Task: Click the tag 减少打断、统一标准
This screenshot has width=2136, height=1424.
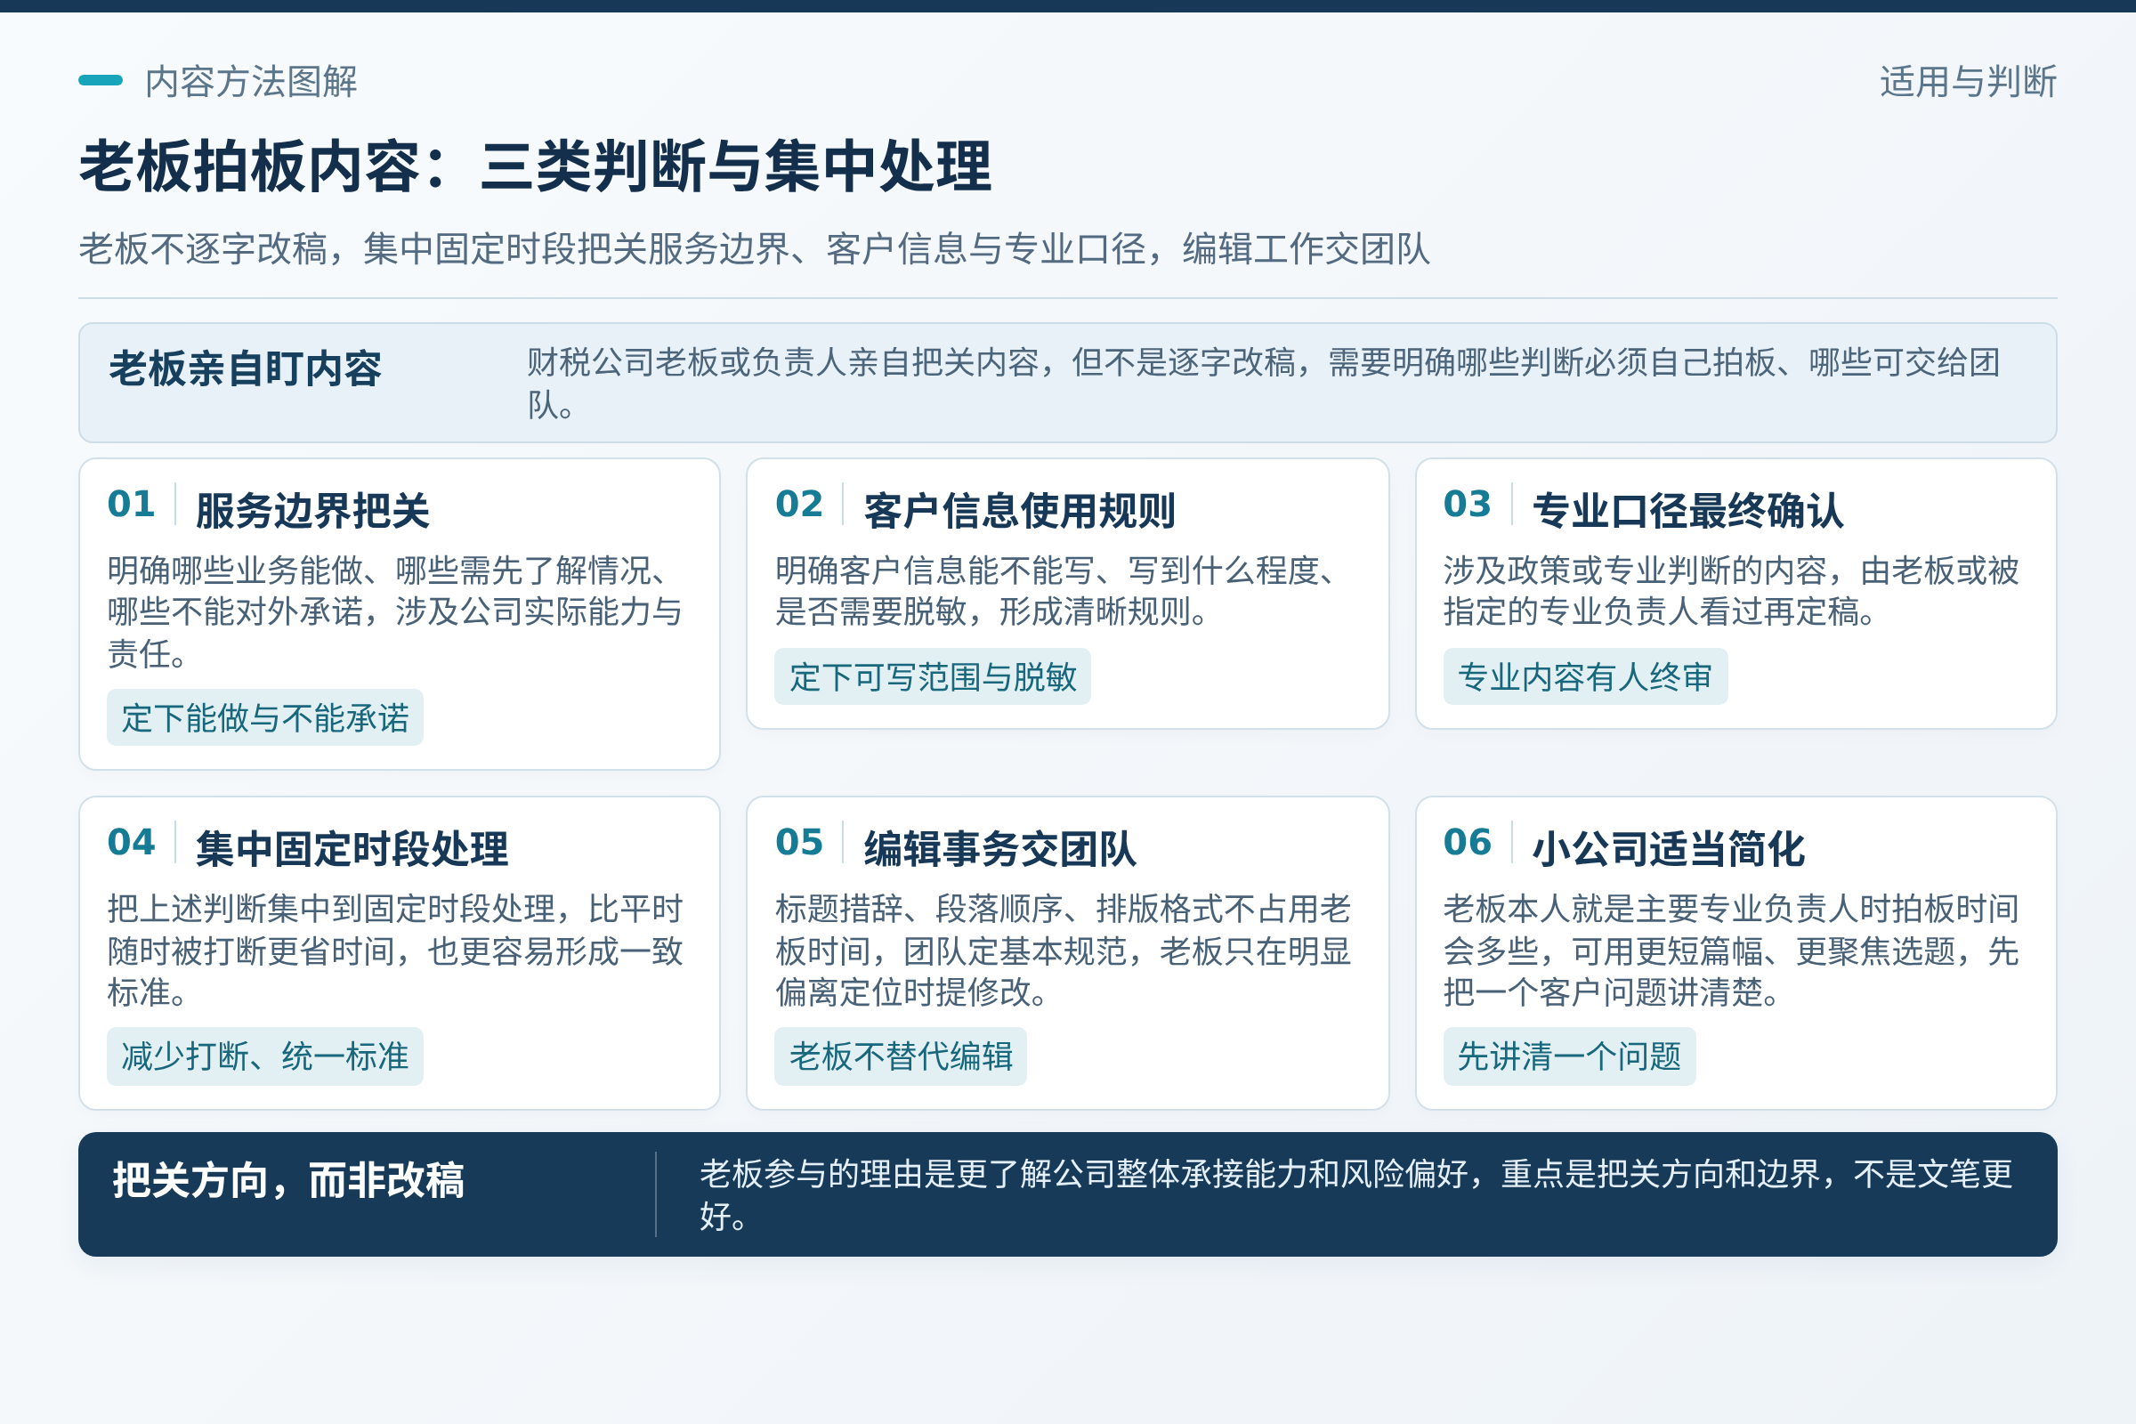Action: (265, 1056)
